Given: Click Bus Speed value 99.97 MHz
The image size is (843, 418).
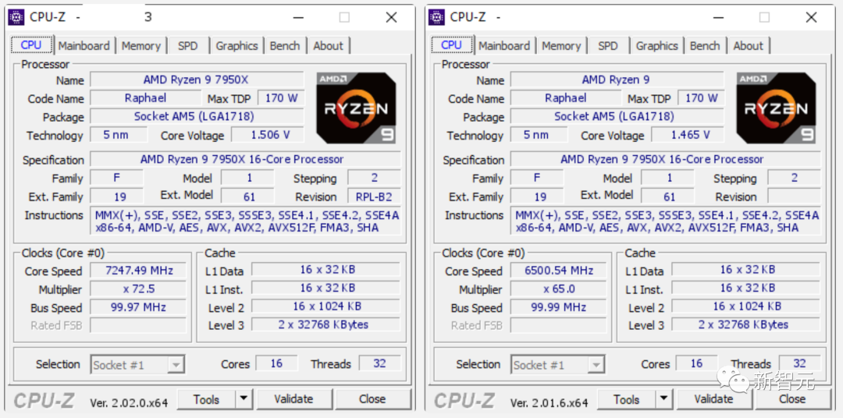Looking at the screenshot, I should tap(138, 307).
